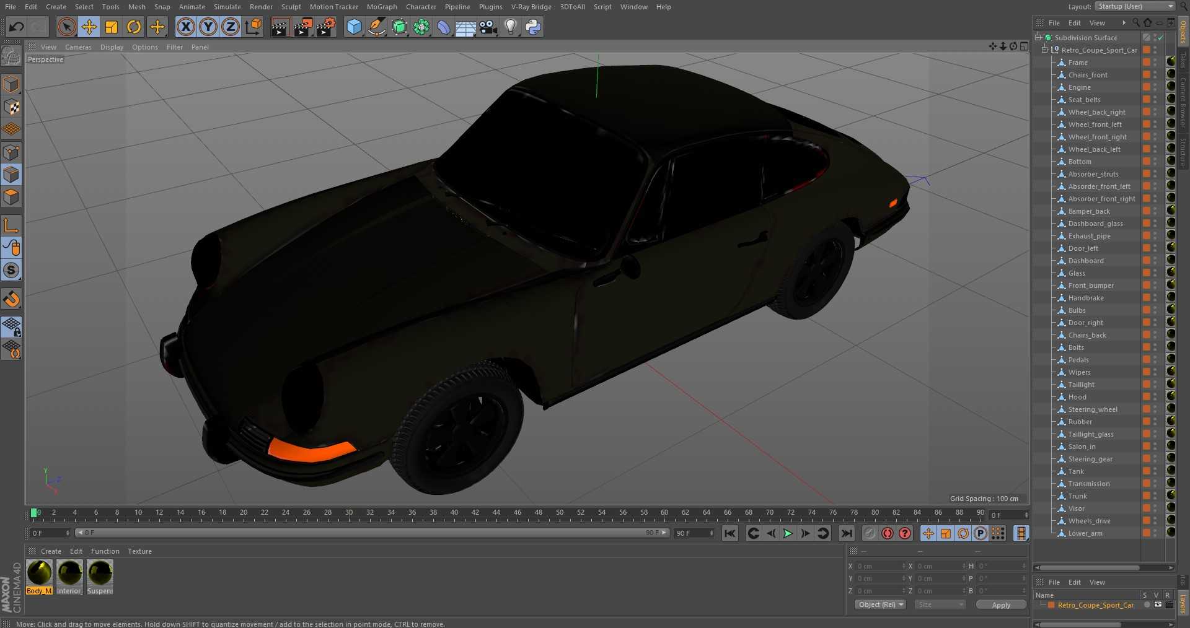Toggle Autokeying button
Viewport: 1190px width, 628px height.
888,533
